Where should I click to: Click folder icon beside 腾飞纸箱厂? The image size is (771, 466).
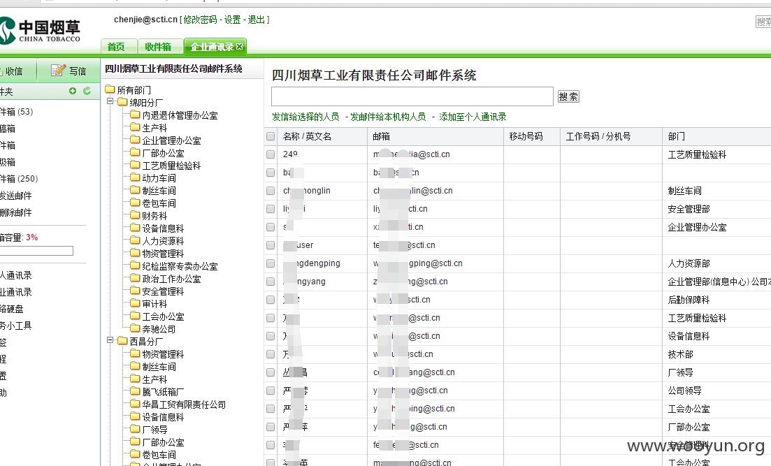click(135, 392)
